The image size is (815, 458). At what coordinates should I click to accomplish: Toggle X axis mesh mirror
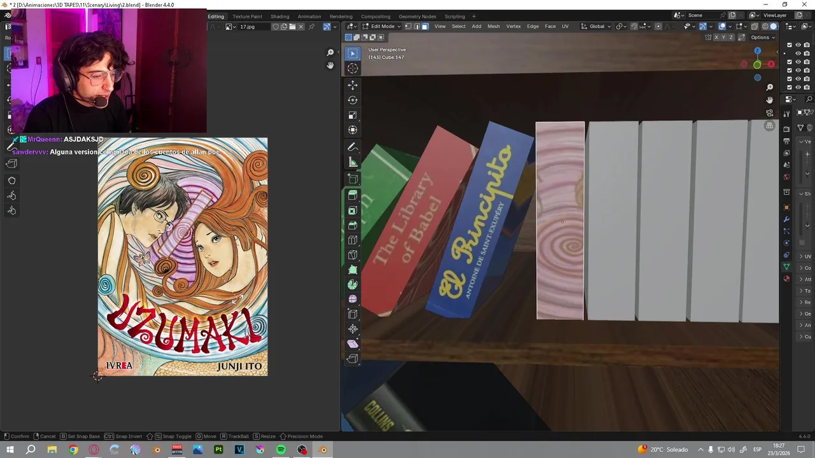[x=716, y=38]
